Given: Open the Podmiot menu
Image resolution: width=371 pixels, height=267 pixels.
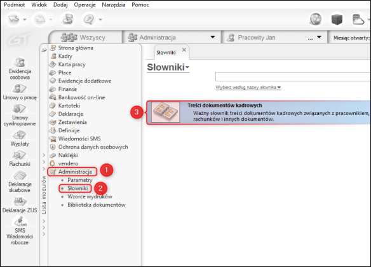Looking at the screenshot, I should point(15,4).
